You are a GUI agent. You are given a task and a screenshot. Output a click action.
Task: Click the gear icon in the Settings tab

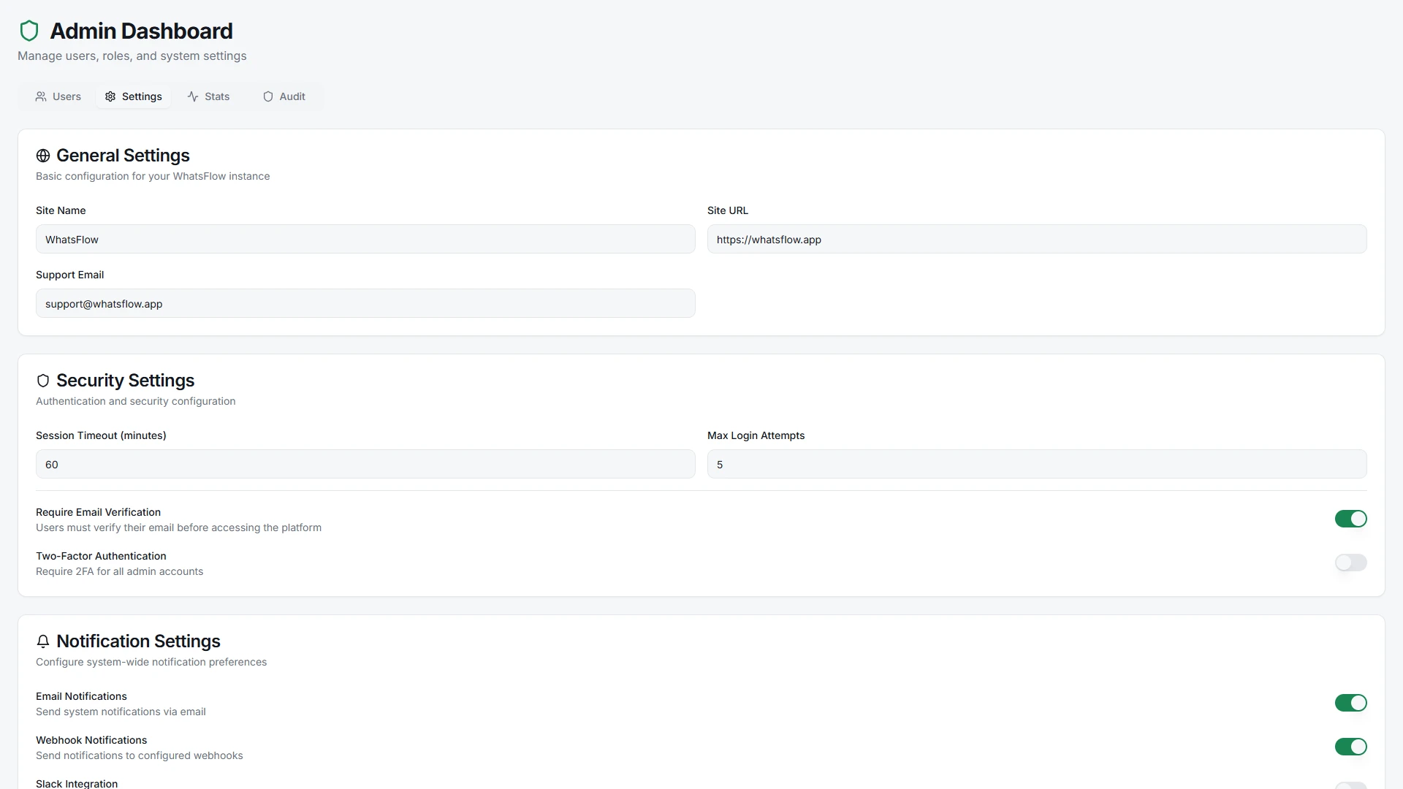click(x=110, y=96)
